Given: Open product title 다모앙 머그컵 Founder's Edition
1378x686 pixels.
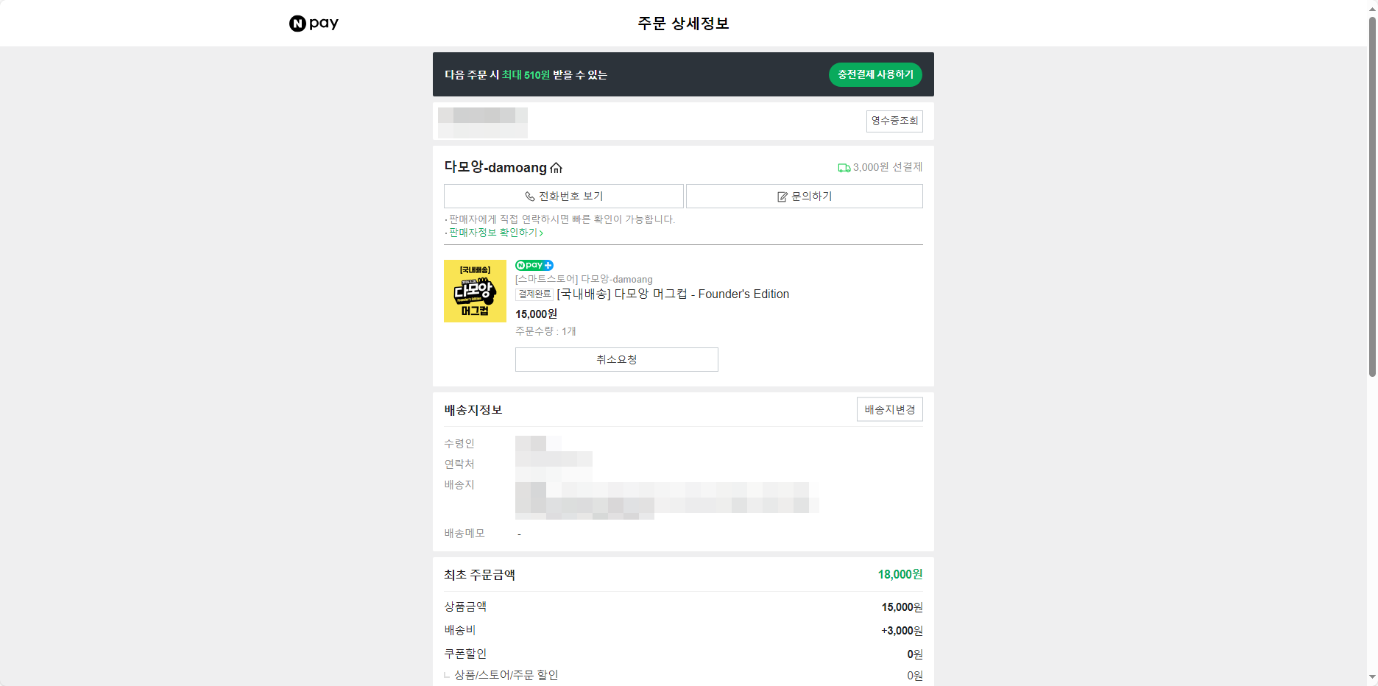Looking at the screenshot, I should (673, 294).
